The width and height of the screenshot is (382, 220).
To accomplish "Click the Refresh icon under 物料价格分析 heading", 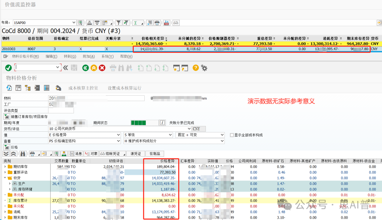I will coord(9,88).
